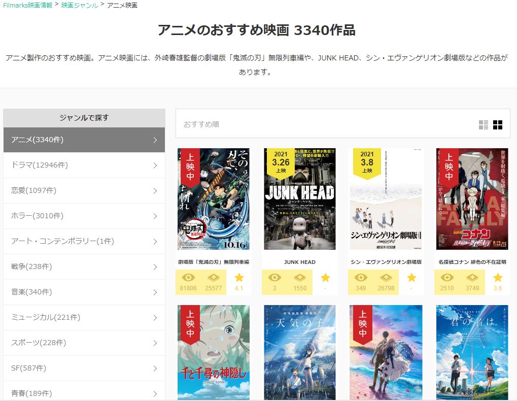Click the 上映中 badge on 千と千尋の神隠し poster
The image size is (517, 401).
[x=190, y=324]
